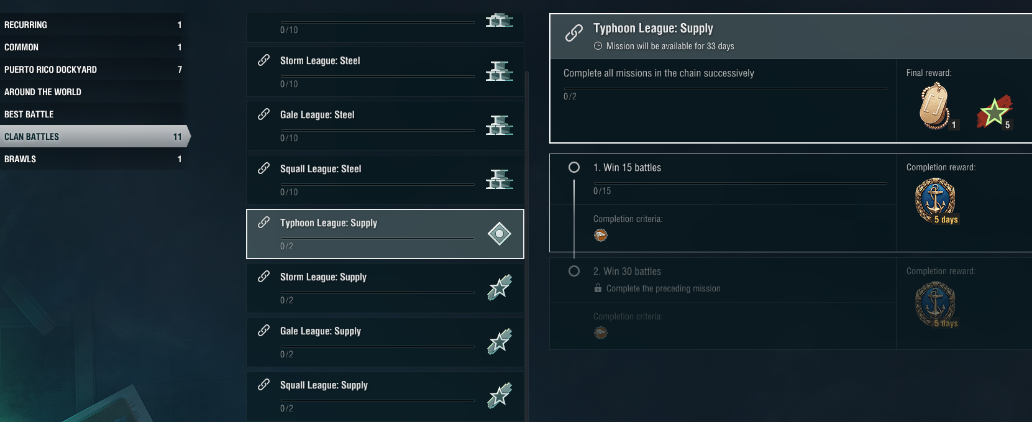1032x422 pixels.
Task: Click the steel reward icon for Storm League: Steel
Action: [499, 71]
